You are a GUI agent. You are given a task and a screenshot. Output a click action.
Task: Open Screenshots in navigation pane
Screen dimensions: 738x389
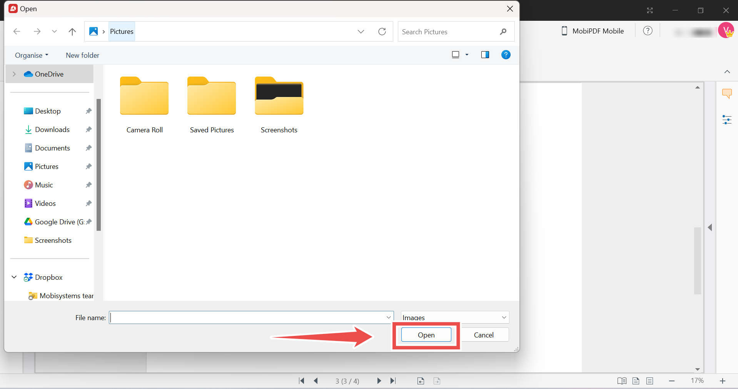[53, 240]
